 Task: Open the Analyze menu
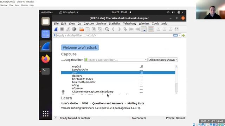pos(101,23)
